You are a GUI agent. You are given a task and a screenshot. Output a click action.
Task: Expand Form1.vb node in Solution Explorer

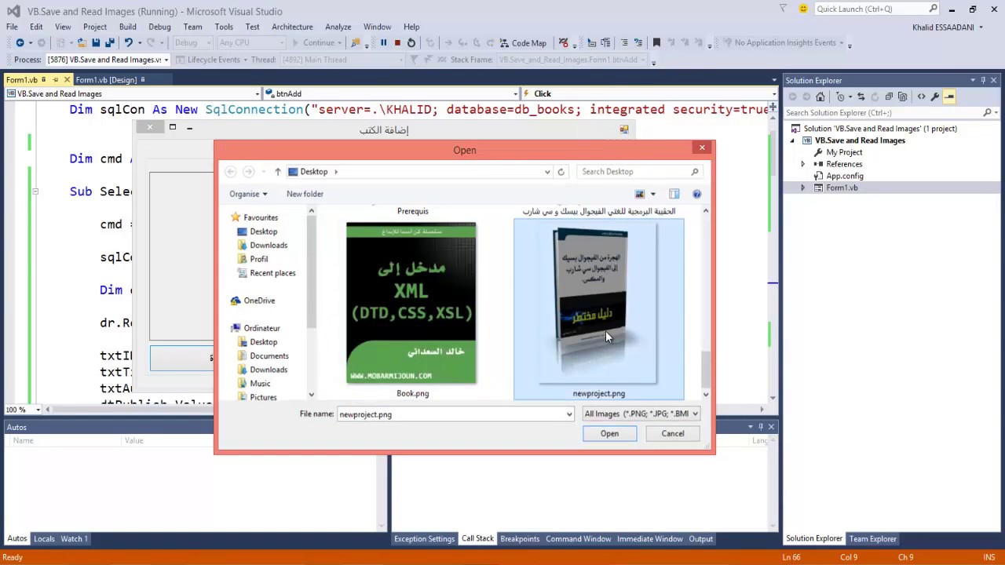[802, 188]
